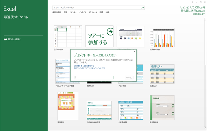Click the search magnifier icon
This screenshot has width=207, height=131.
[x=142, y=8]
